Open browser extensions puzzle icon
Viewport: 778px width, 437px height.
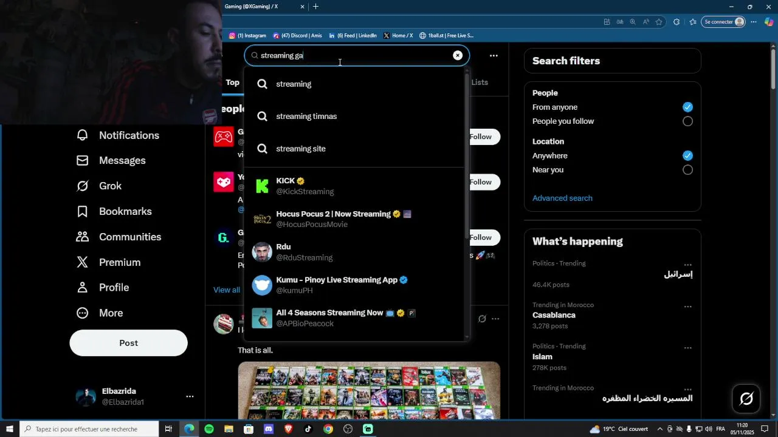(x=676, y=22)
